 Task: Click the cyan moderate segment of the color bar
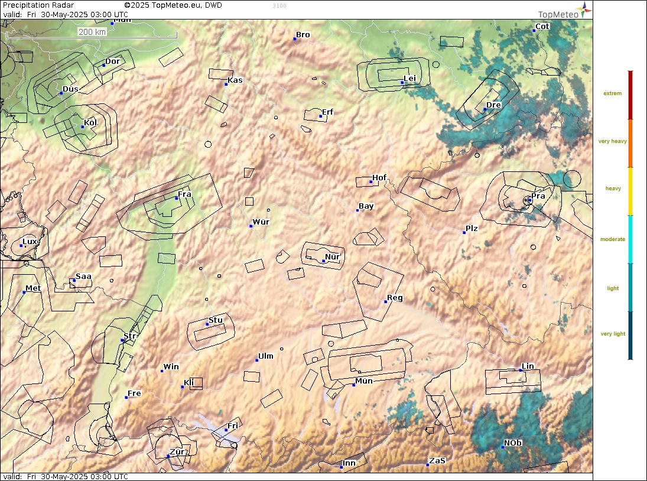tap(630, 239)
